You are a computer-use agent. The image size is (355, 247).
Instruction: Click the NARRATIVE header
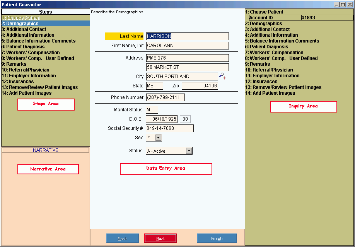(46, 150)
